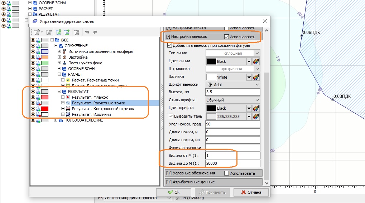Click the add layer toolbar icon
The width and height of the screenshot is (365, 203).
[x=38, y=32]
